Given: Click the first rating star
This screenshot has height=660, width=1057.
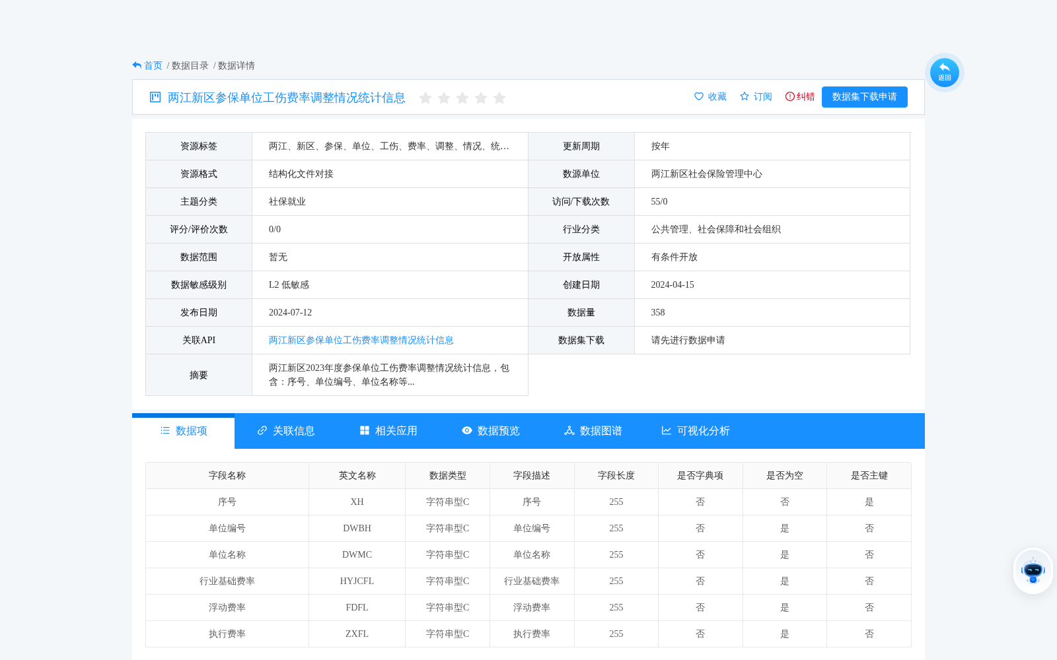Looking at the screenshot, I should coord(425,98).
